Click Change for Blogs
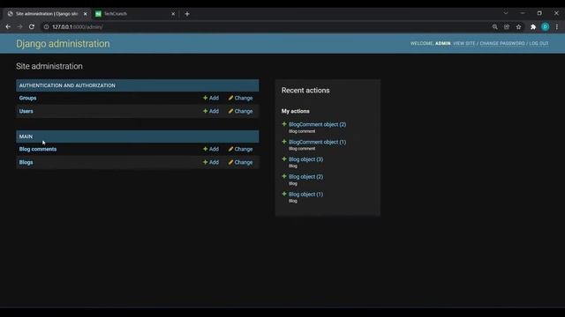565x317 pixels. tap(240, 162)
